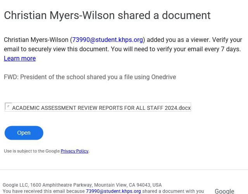248x194 pixels.
Task: Click the horizontal divider above the footer
Action: (x=124, y=170)
